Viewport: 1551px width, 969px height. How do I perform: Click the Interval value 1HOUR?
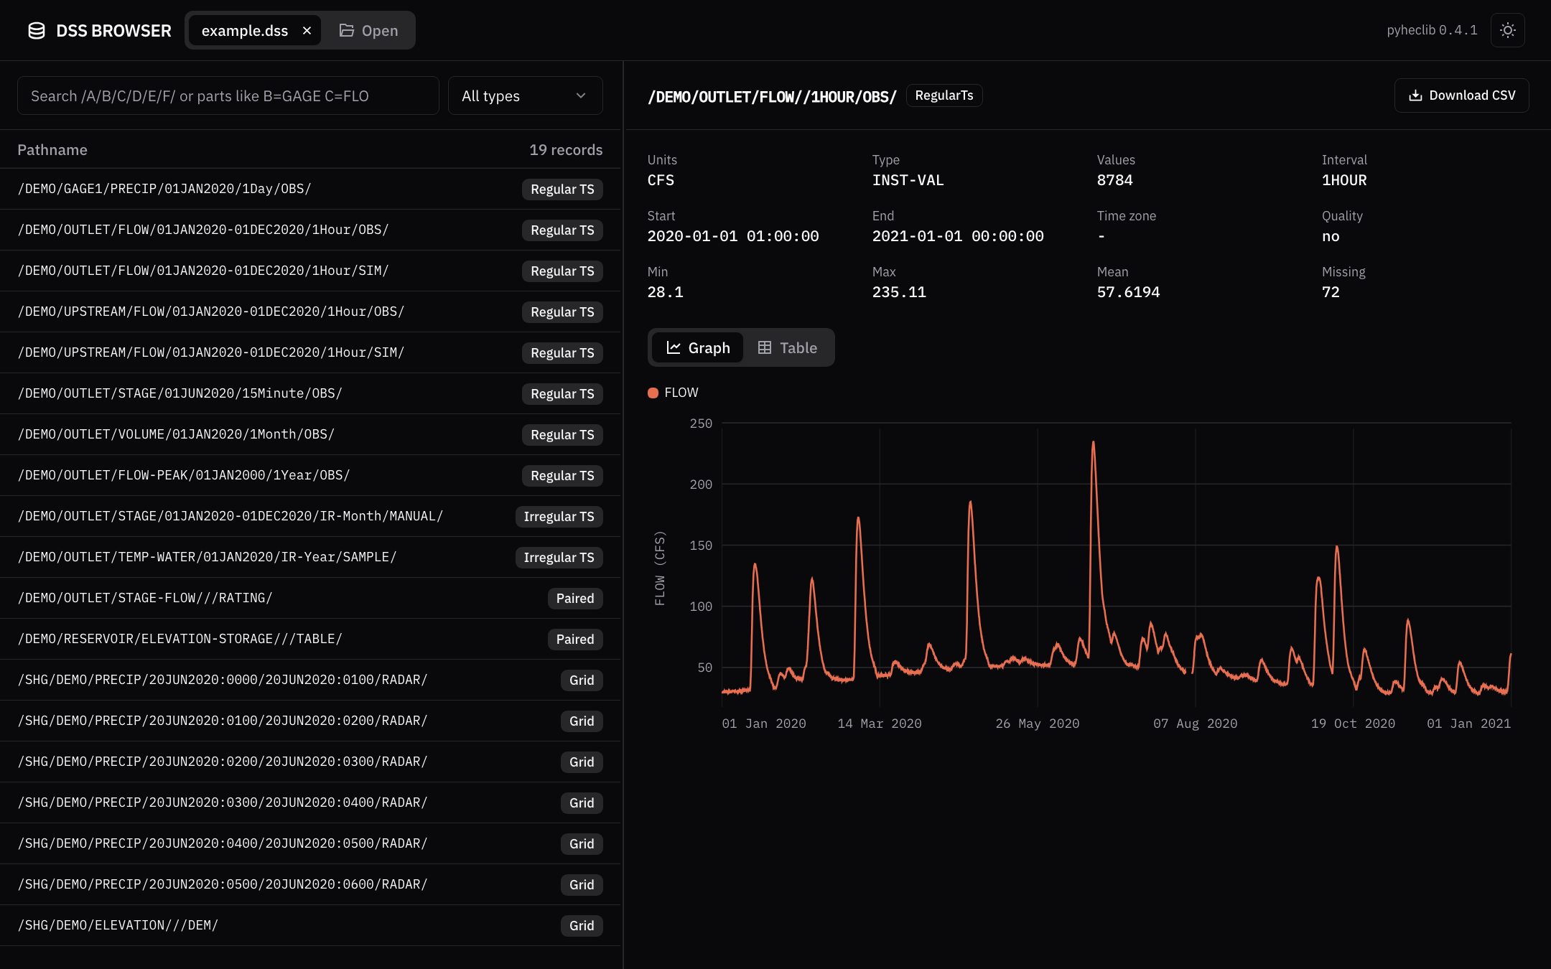(x=1344, y=180)
